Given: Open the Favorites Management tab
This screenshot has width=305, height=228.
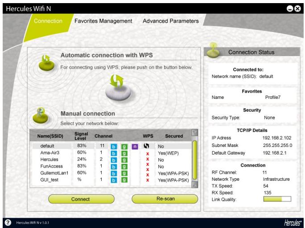Looking at the screenshot, I should point(103,21).
